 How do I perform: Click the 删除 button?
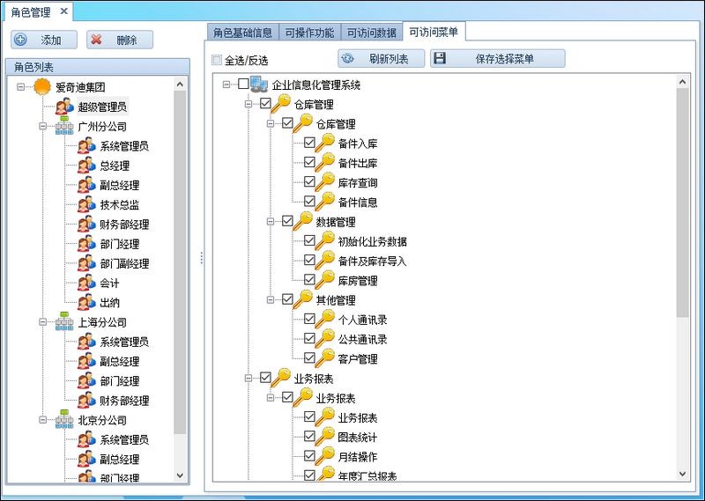pos(120,40)
